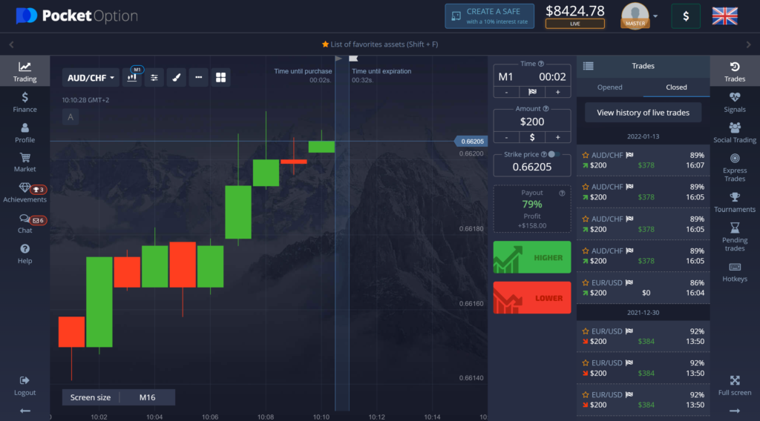
Task: Switch chart to Full screen
Action: [735, 385]
